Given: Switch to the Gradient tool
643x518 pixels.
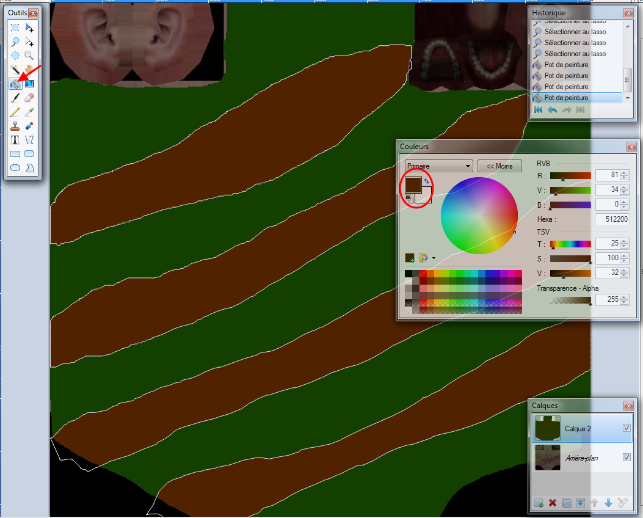Looking at the screenshot, I should pos(29,84).
